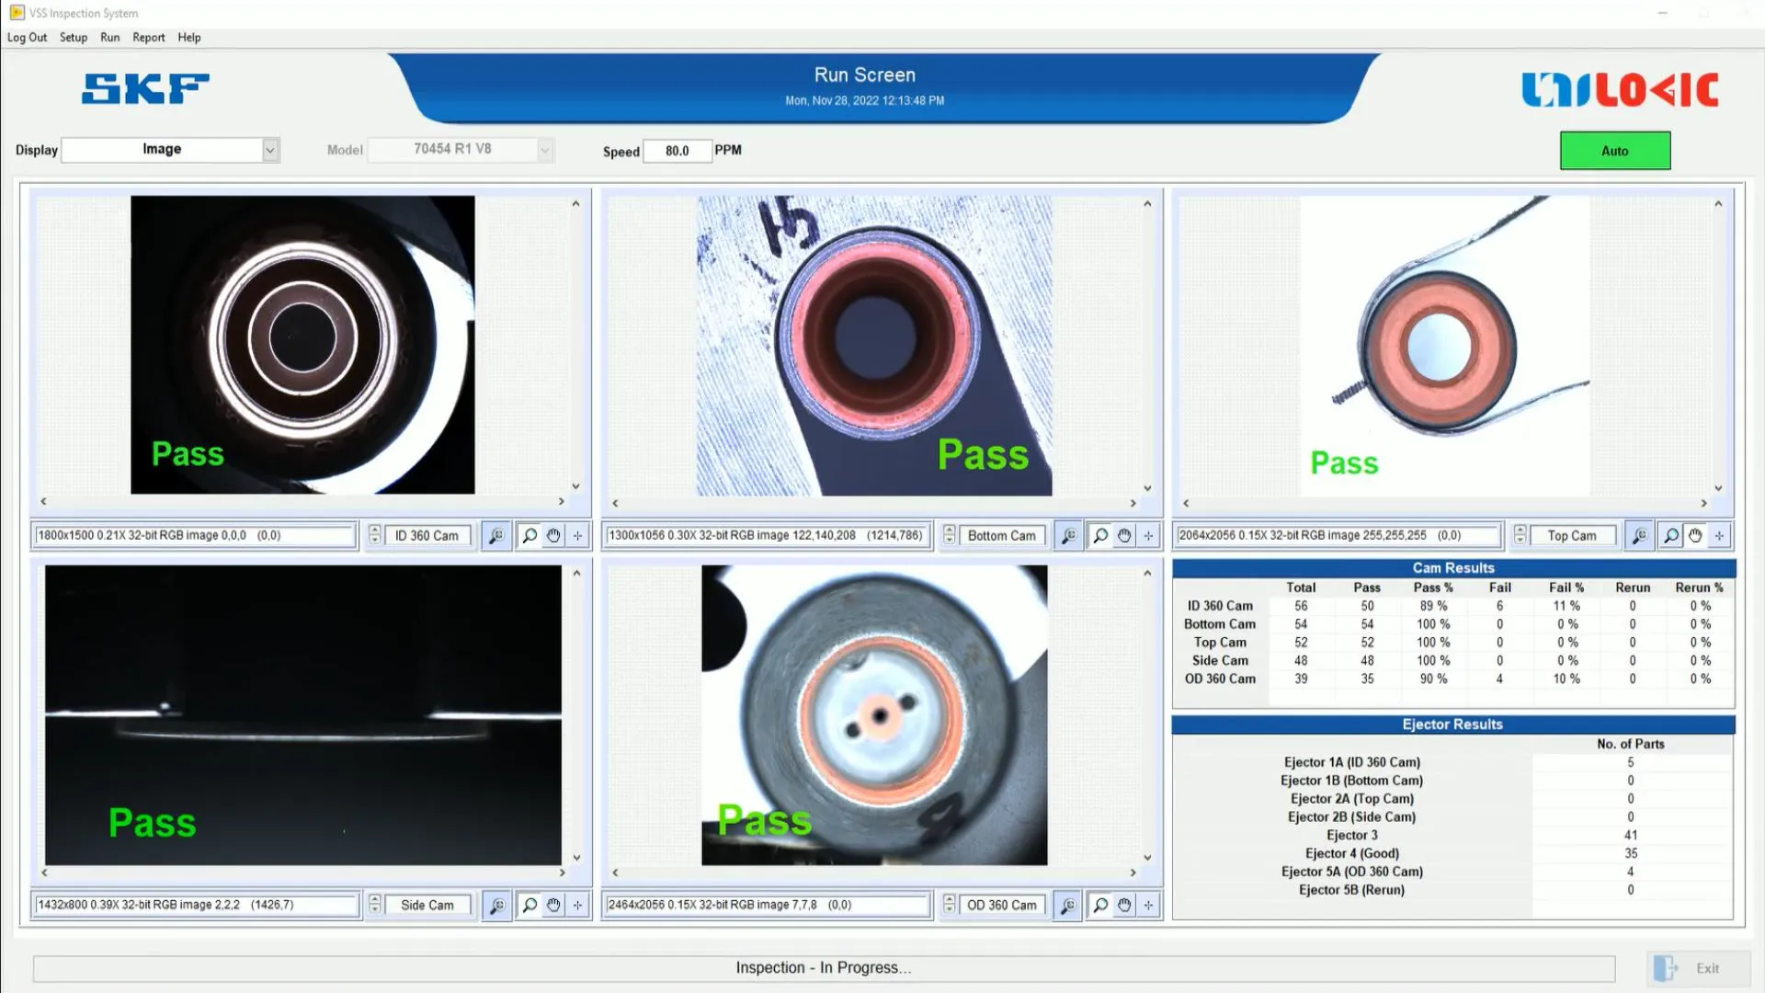Select crosshair pointer tool for Top Cam
Viewport: 1765px width, 993px height.
coord(1719,535)
